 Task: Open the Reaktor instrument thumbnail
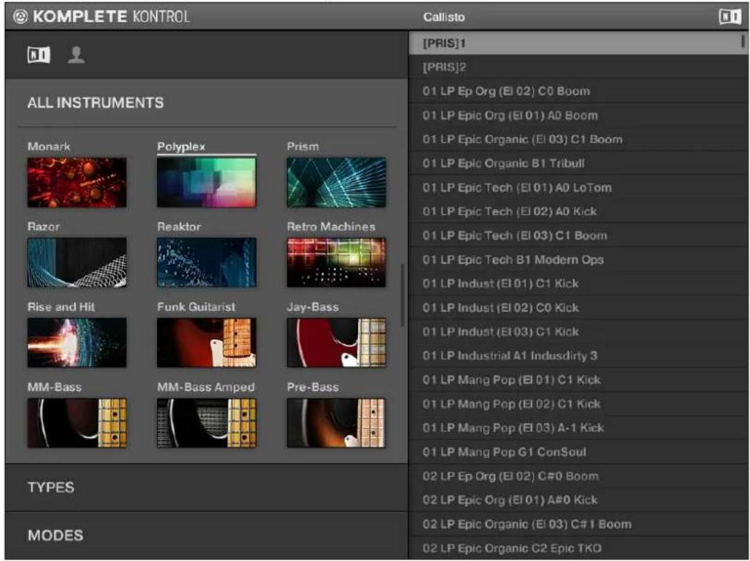(207, 263)
